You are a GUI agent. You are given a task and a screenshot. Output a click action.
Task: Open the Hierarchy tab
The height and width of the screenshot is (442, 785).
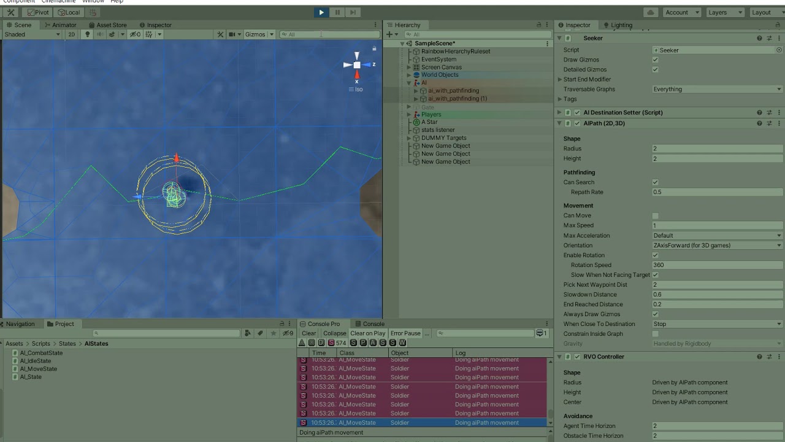point(404,25)
